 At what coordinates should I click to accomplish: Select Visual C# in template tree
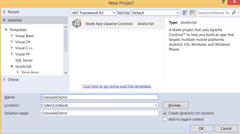(23, 42)
